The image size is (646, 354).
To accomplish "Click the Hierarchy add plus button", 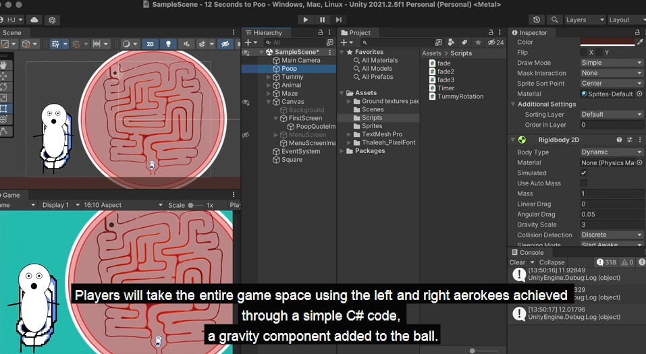I will [x=248, y=42].
